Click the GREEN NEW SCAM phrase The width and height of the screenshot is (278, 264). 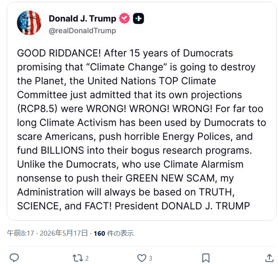tap(170, 178)
